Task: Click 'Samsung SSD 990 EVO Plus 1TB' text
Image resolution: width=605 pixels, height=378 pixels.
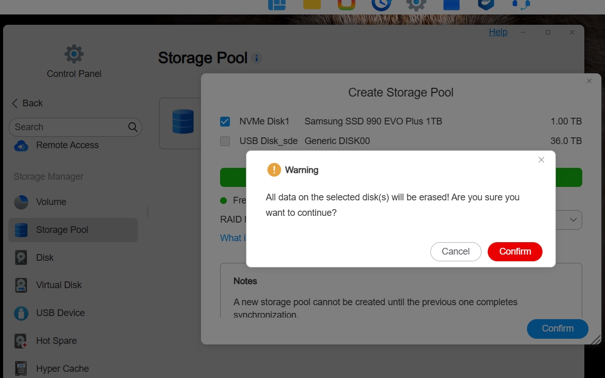Action: [x=373, y=121]
